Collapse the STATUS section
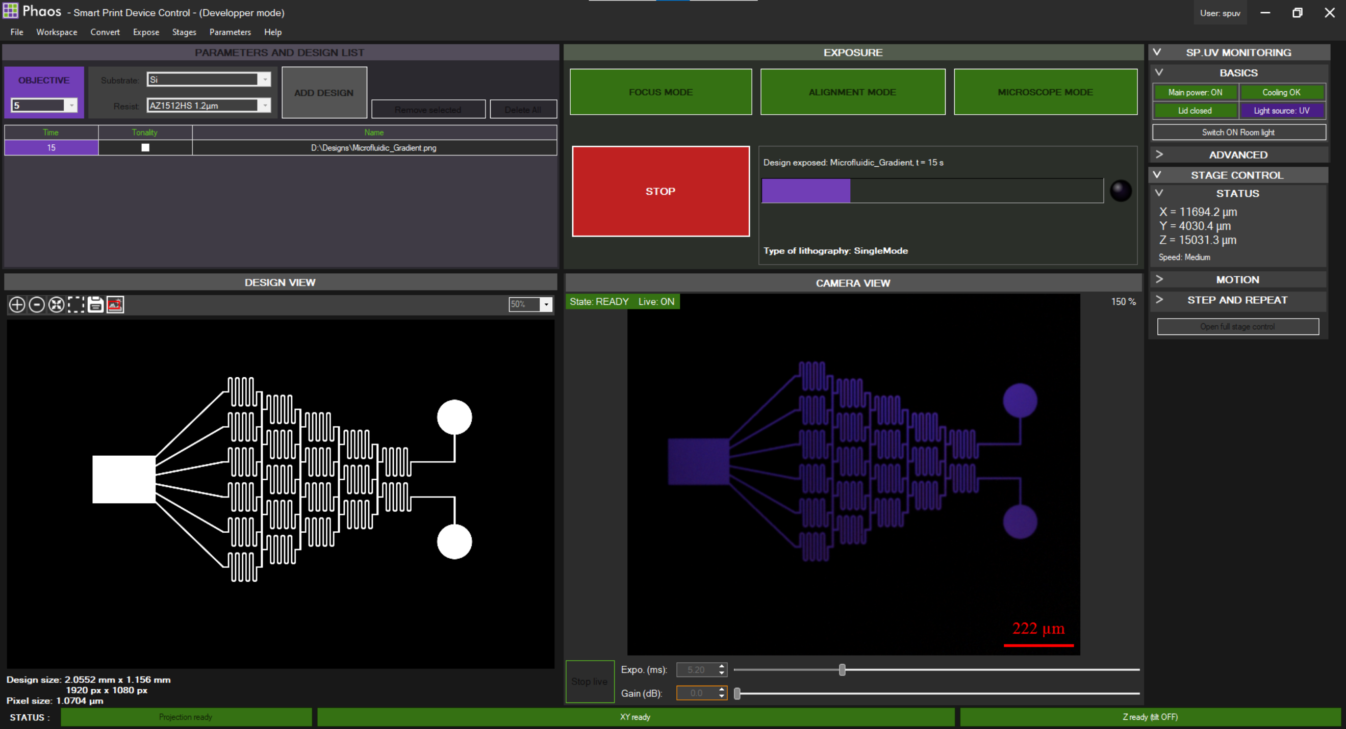1346x729 pixels. (x=1159, y=193)
